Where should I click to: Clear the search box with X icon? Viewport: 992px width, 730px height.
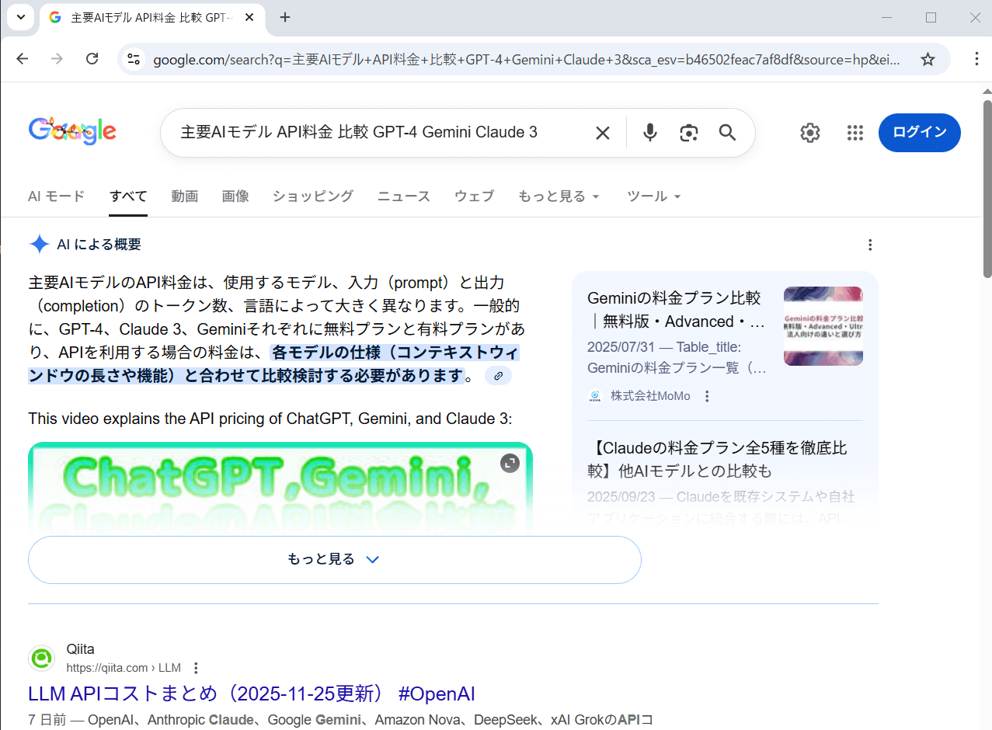pyautogui.click(x=602, y=133)
